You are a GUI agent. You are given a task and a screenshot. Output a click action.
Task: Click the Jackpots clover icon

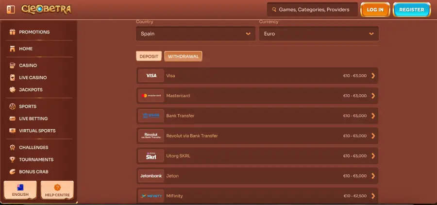(12, 90)
